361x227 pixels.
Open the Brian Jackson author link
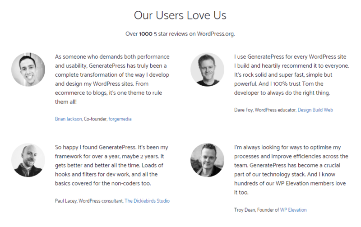[x=69, y=119]
